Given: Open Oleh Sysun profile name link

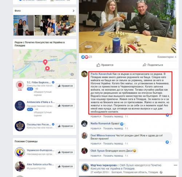Looking at the screenshot, I should point(98,151).
